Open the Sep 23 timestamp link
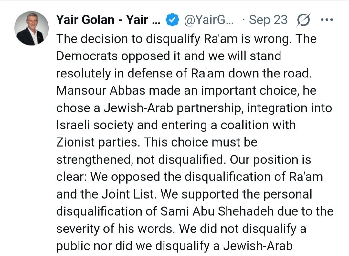 [268, 20]
